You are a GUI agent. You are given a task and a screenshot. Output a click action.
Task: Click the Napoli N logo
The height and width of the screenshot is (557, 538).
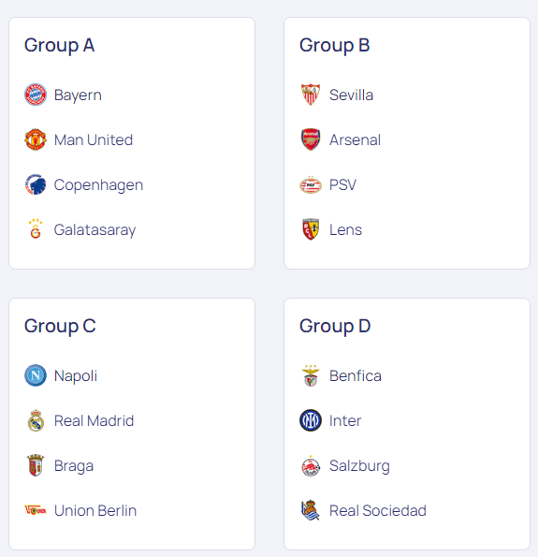[x=36, y=375]
